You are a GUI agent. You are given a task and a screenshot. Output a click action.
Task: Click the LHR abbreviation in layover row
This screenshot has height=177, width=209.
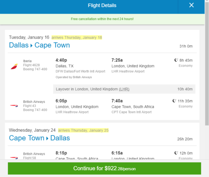tap(124, 89)
